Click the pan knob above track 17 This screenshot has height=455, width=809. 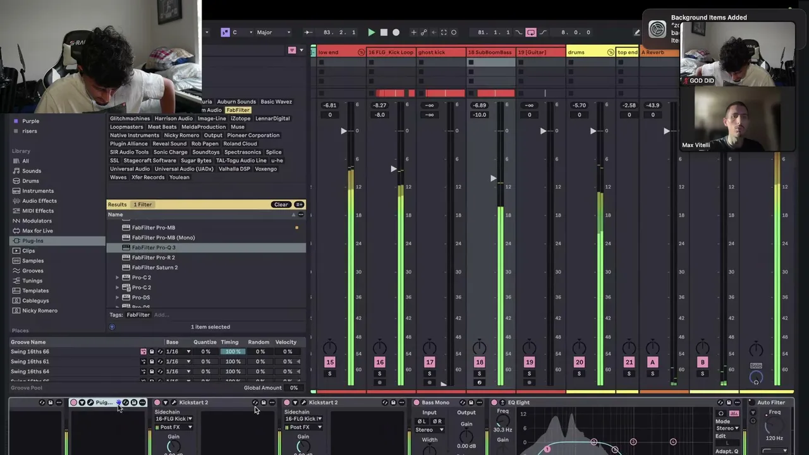430,348
